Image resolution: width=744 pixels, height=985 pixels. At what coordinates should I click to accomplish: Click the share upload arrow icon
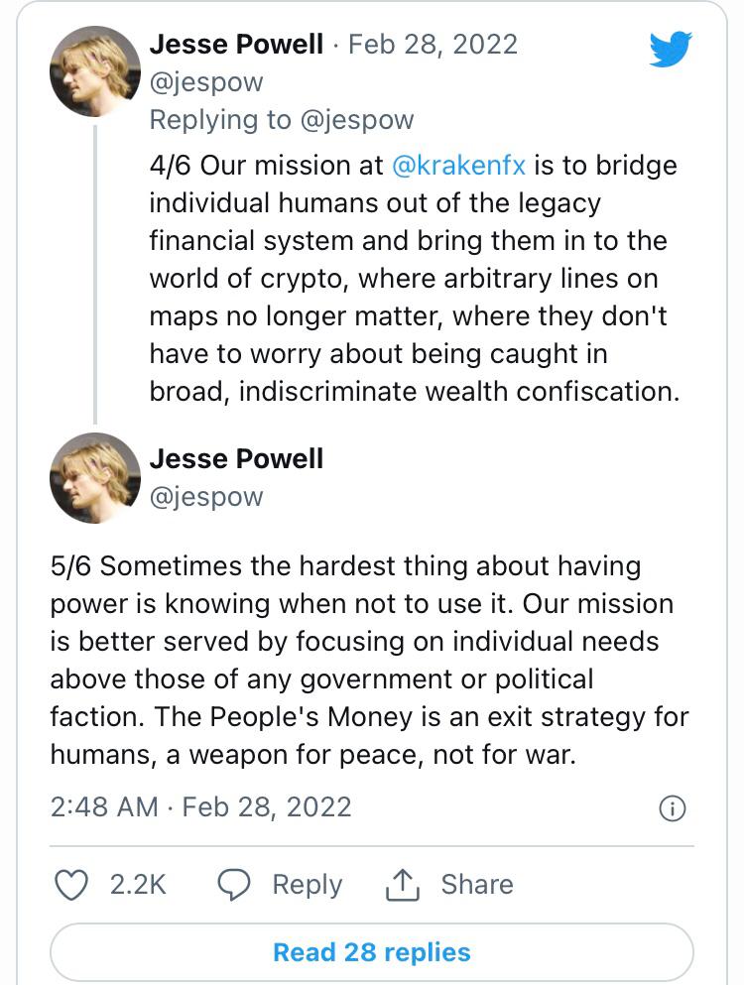pyautogui.click(x=403, y=884)
